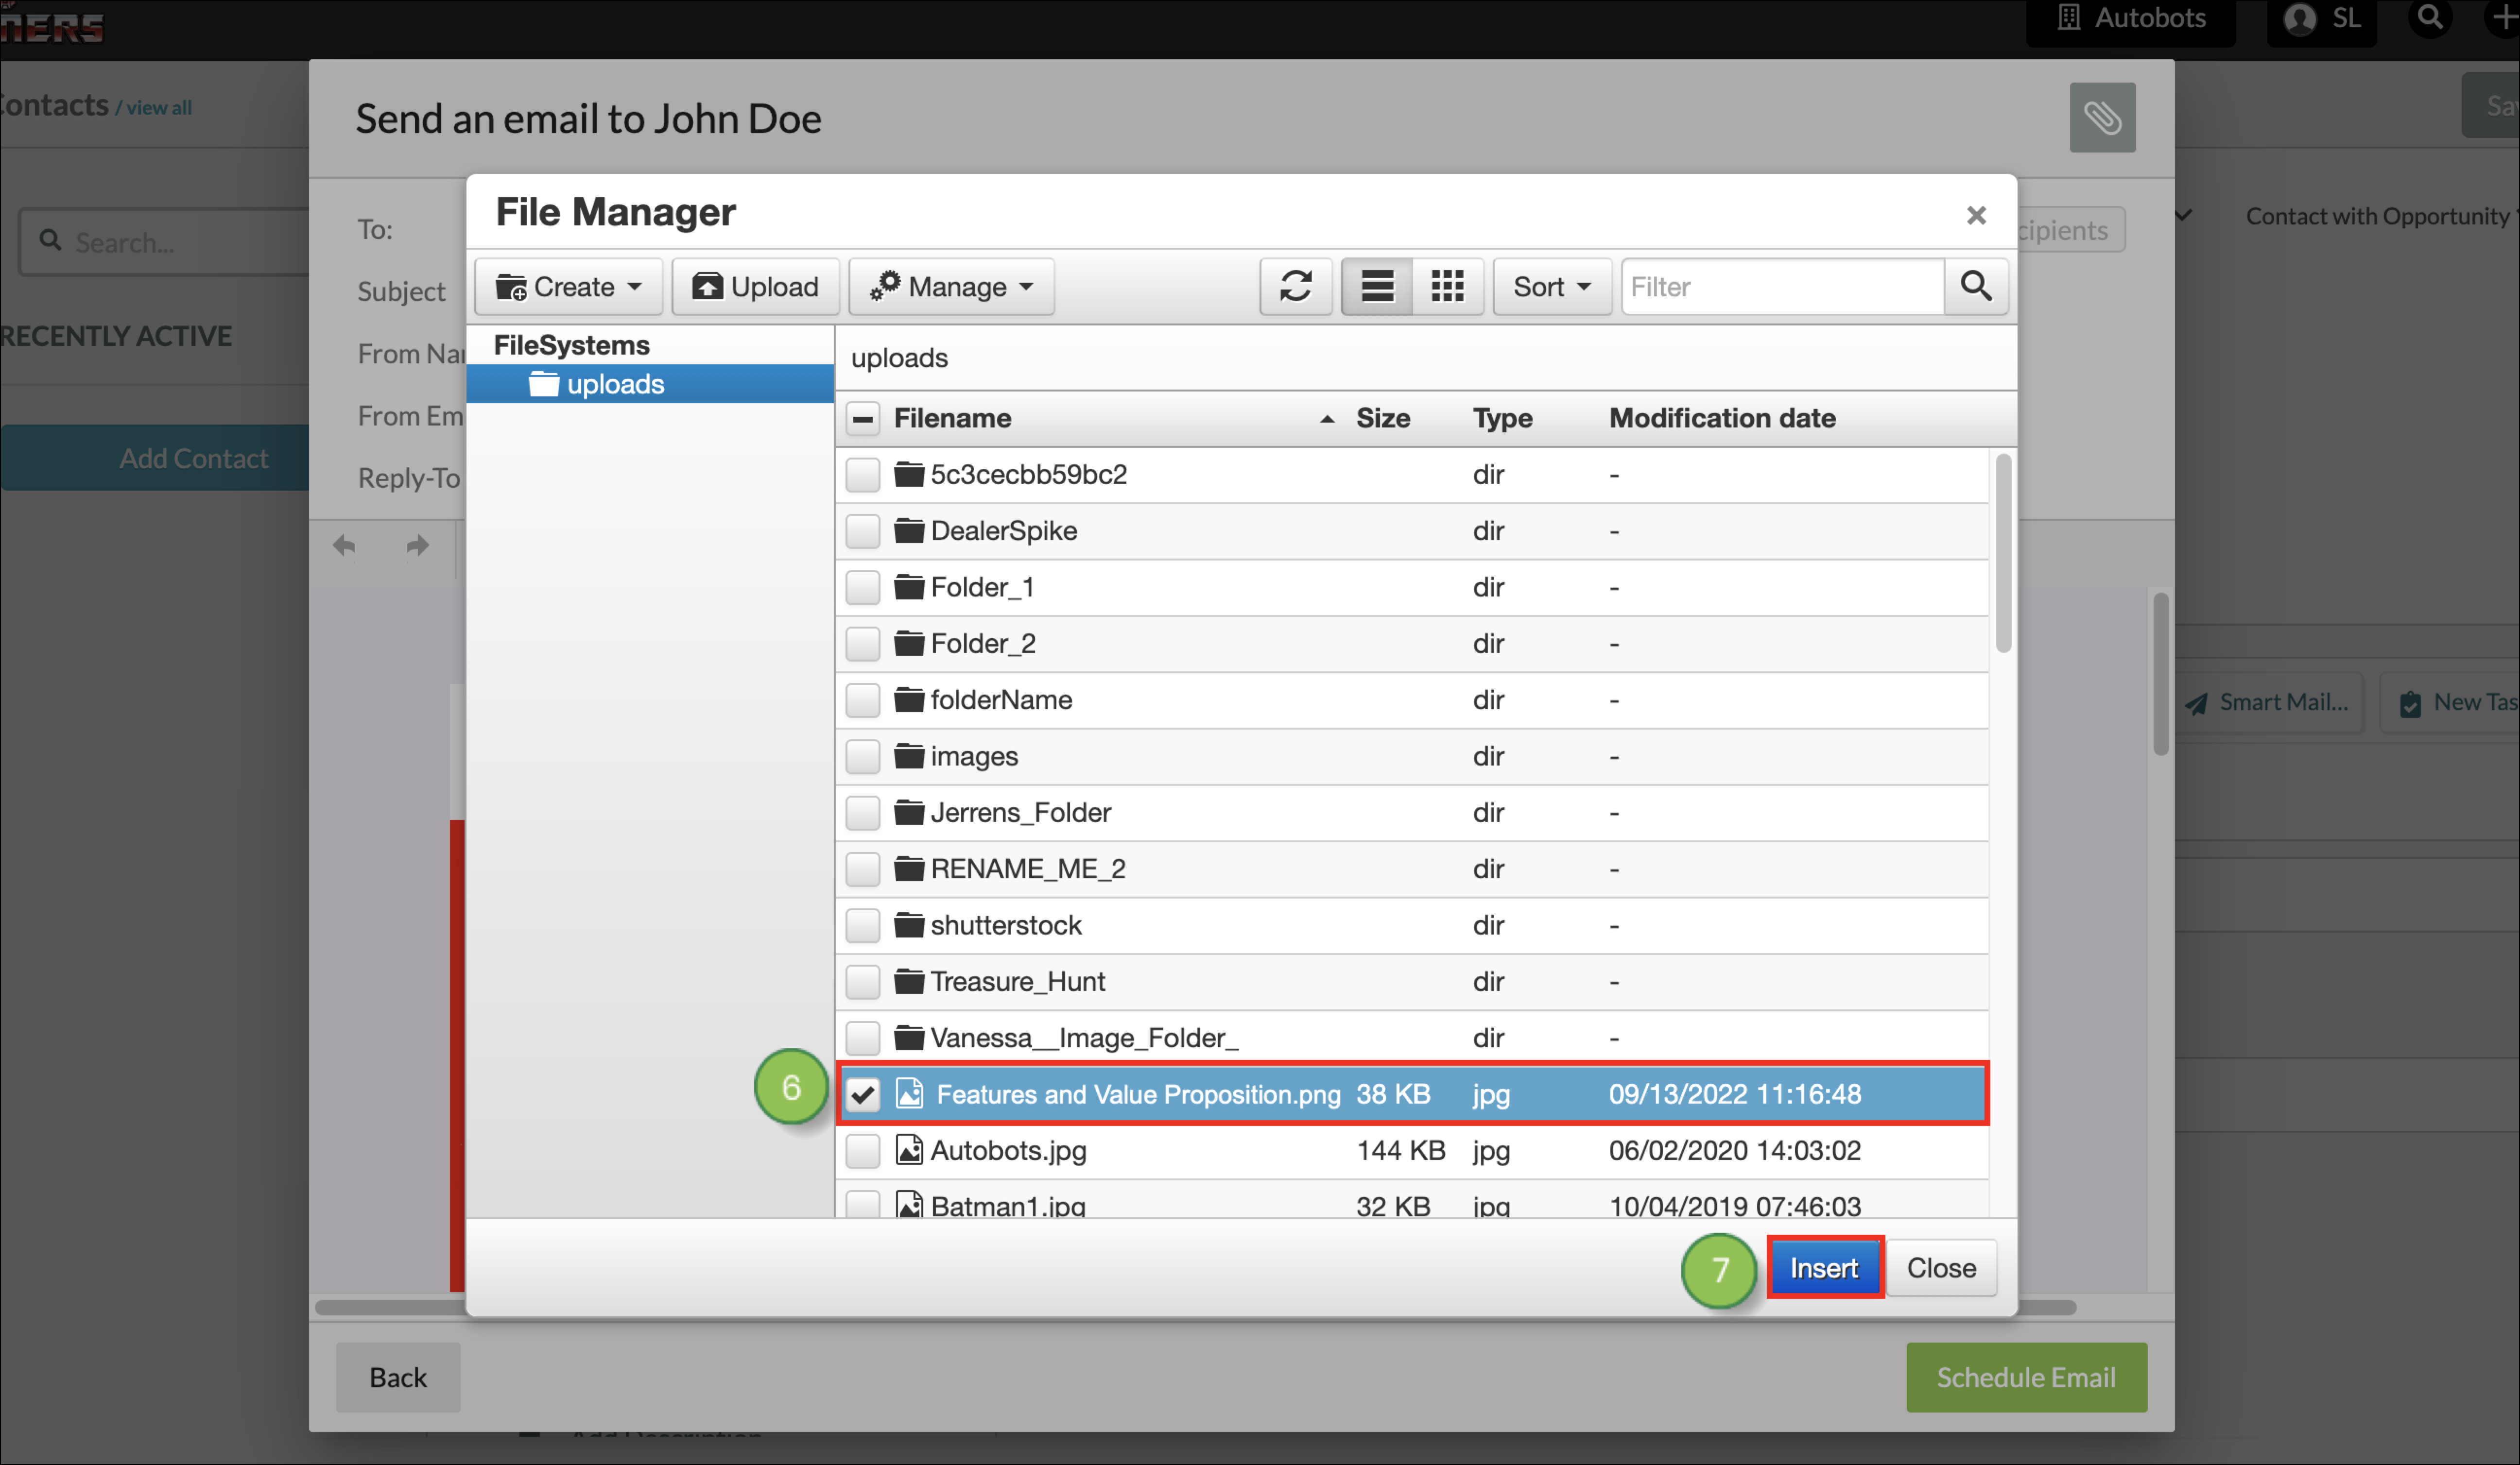This screenshot has height=1465, width=2520.
Task: Click the DealerSpike folder icon
Action: tap(909, 530)
